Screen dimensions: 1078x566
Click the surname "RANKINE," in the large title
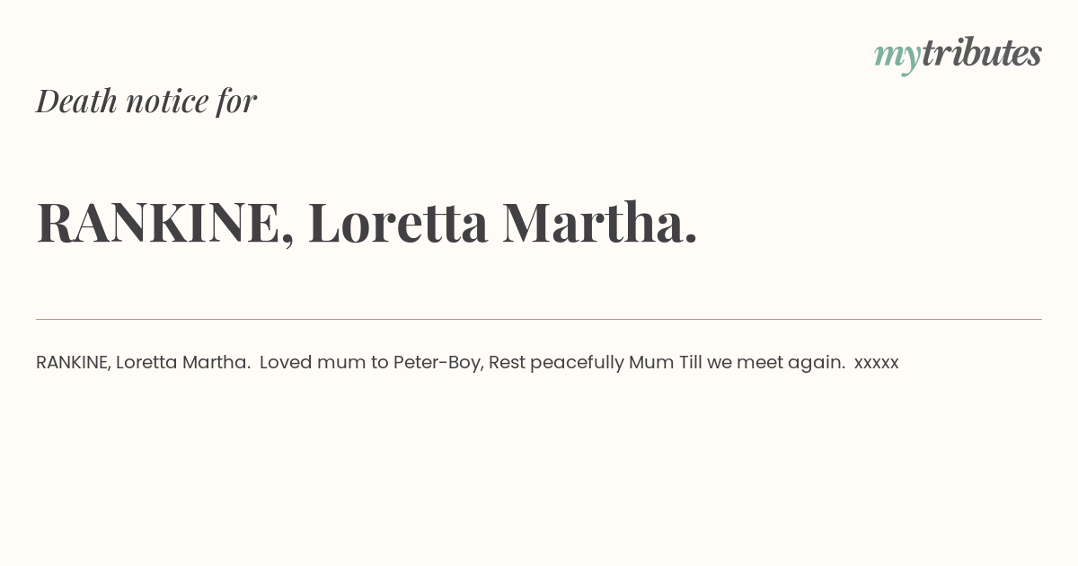tap(165, 223)
